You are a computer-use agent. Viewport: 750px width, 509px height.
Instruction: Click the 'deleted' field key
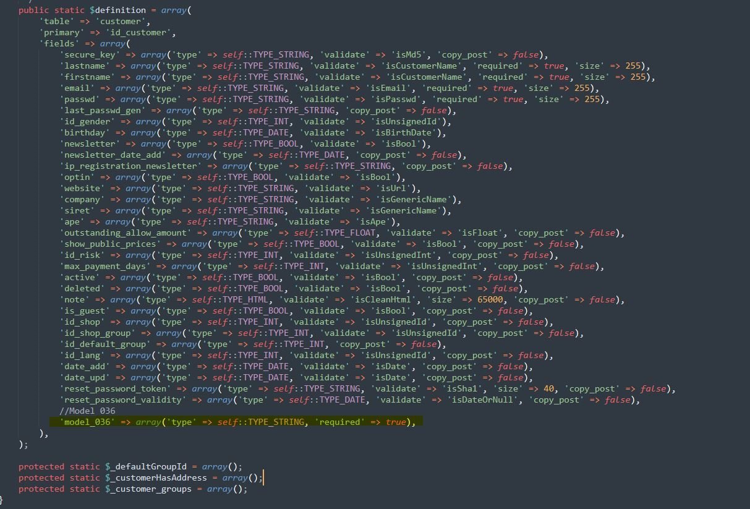[82, 288]
